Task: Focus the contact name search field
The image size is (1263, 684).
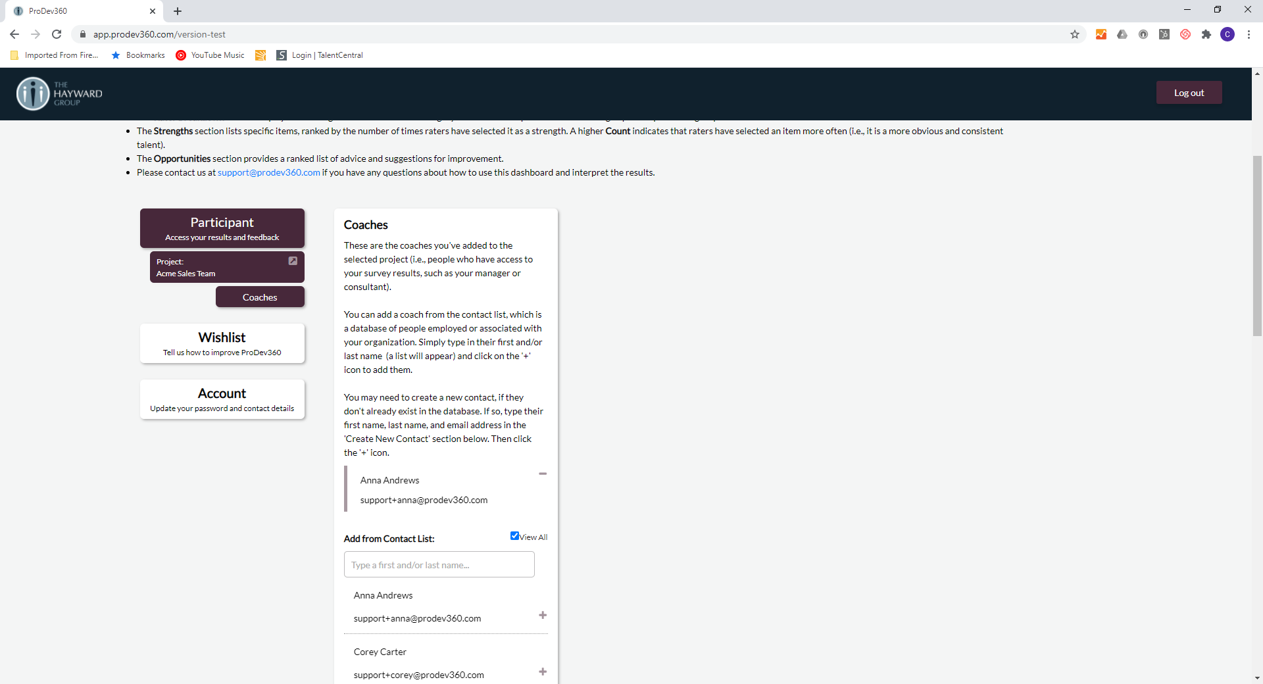Action: click(439, 564)
